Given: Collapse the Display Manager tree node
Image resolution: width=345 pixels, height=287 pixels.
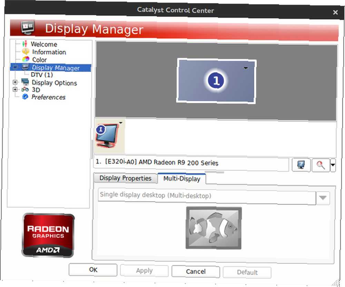Looking at the screenshot, I should [x=15, y=67].
